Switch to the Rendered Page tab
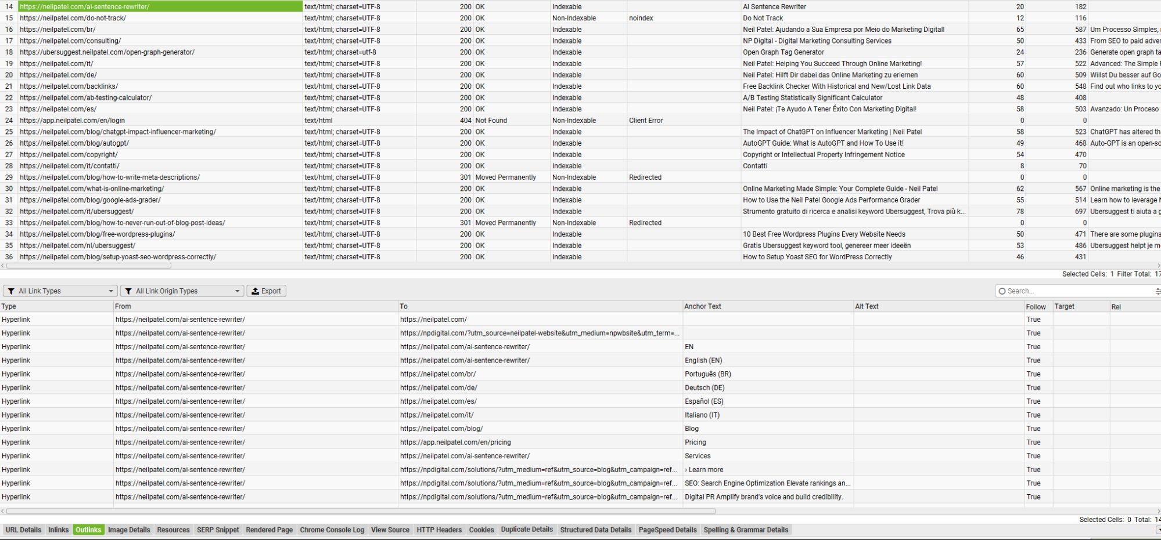The width and height of the screenshot is (1161, 540). [269, 530]
